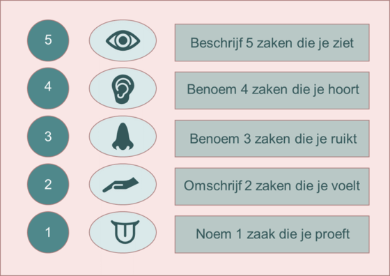This screenshot has width=390, height=276.
Task: Click the nose icon for smell
Action: coord(123,137)
